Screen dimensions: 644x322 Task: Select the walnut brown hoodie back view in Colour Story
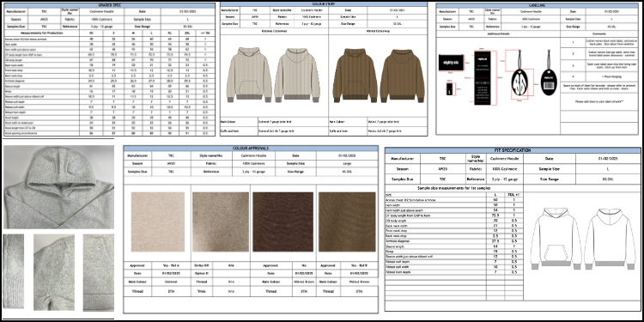pos(403,76)
